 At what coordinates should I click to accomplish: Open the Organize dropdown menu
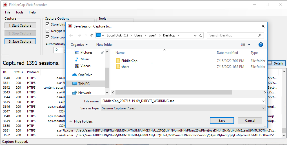pyautogui.click(x=79, y=45)
